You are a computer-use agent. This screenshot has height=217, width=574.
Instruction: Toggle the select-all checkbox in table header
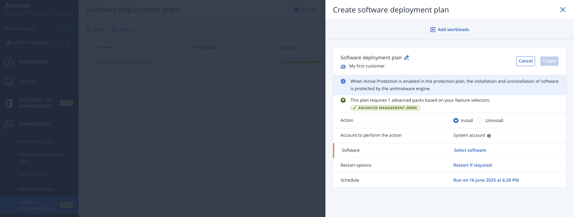[x=89, y=47]
